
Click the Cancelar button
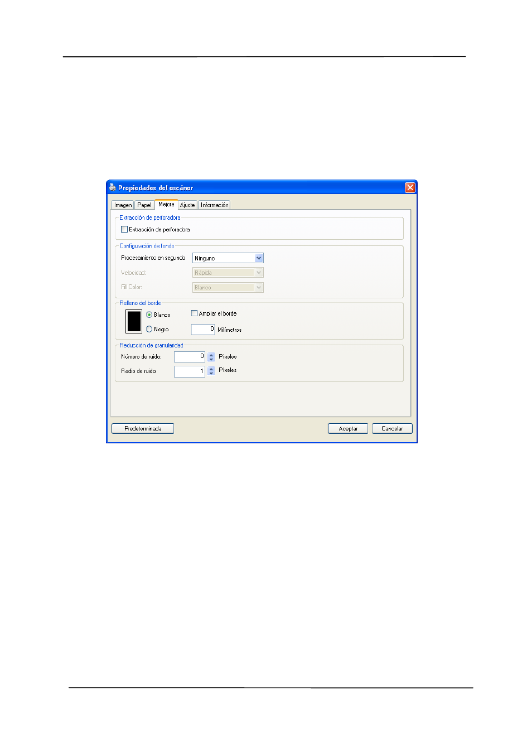[392, 428]
